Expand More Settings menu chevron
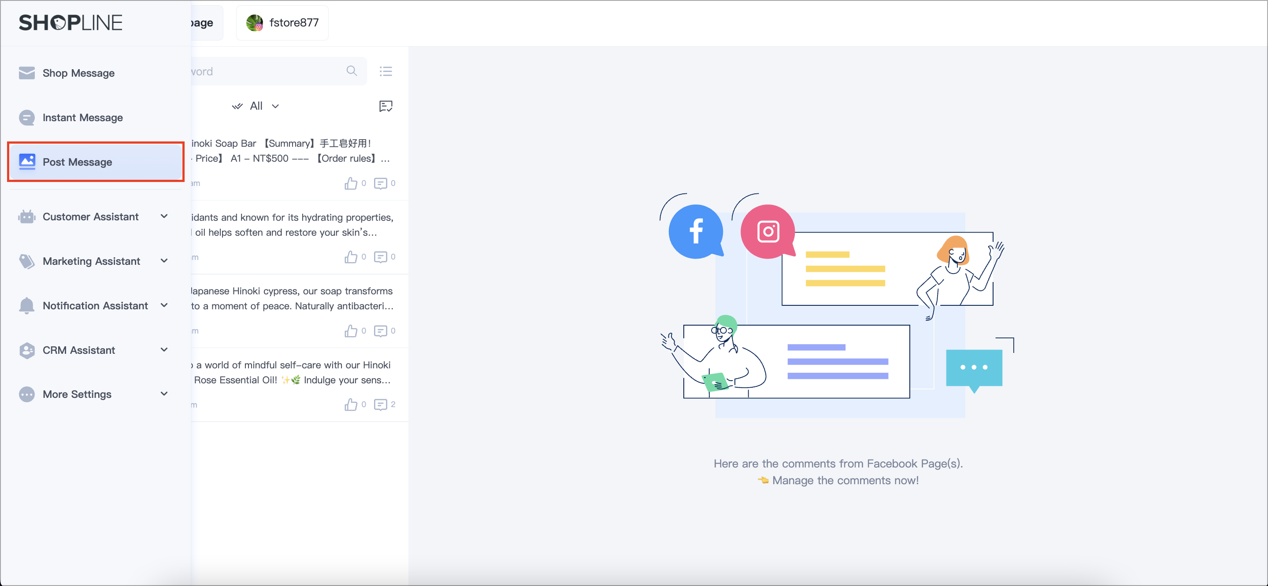The image size is (1268, 586). pos(164,393)
